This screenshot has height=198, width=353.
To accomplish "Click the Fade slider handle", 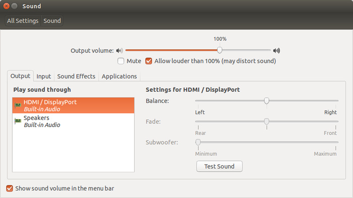I will [267, 121].
